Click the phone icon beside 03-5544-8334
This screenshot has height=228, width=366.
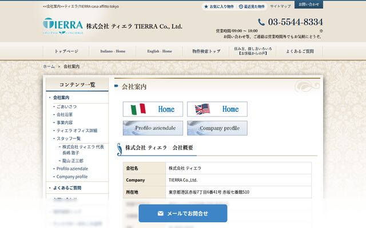click(261, 22)
